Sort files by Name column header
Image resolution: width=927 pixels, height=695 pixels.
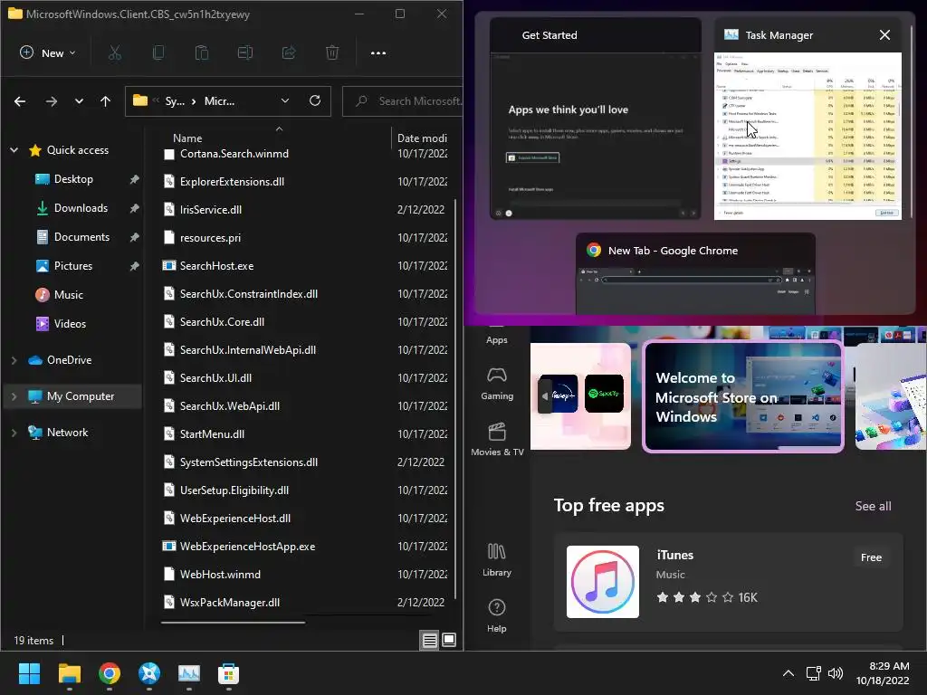click(187, 138)
